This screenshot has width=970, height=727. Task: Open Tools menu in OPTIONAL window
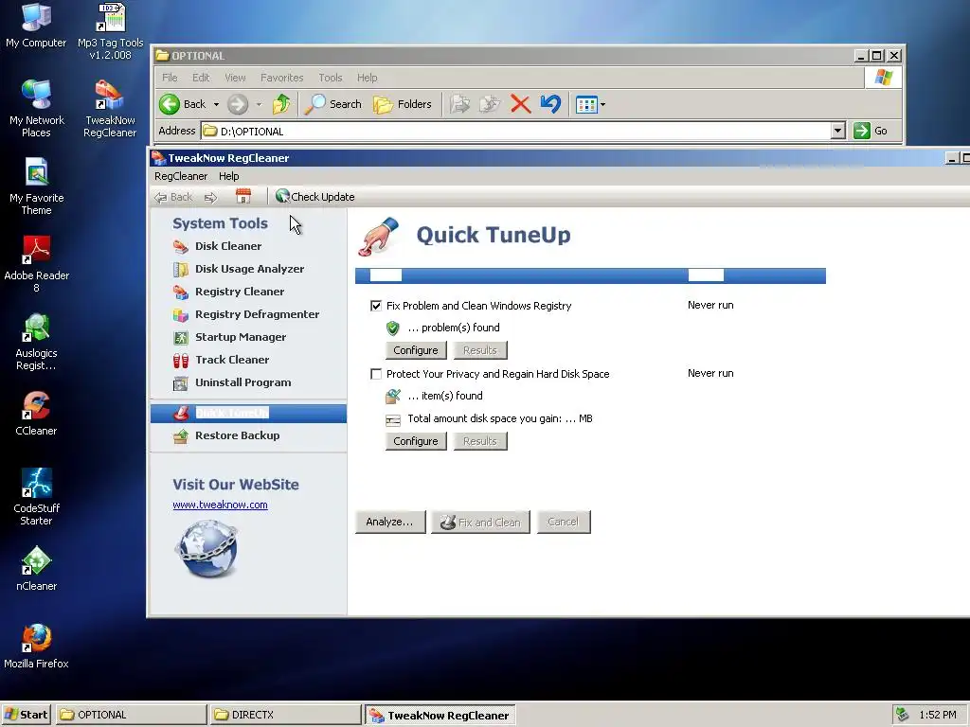point(331,78)
